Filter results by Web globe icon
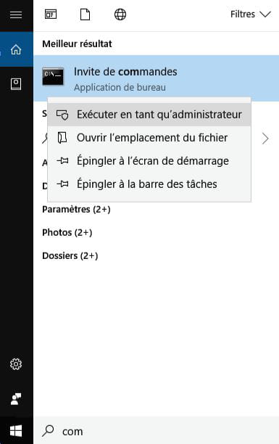 (x=120, y=15)
